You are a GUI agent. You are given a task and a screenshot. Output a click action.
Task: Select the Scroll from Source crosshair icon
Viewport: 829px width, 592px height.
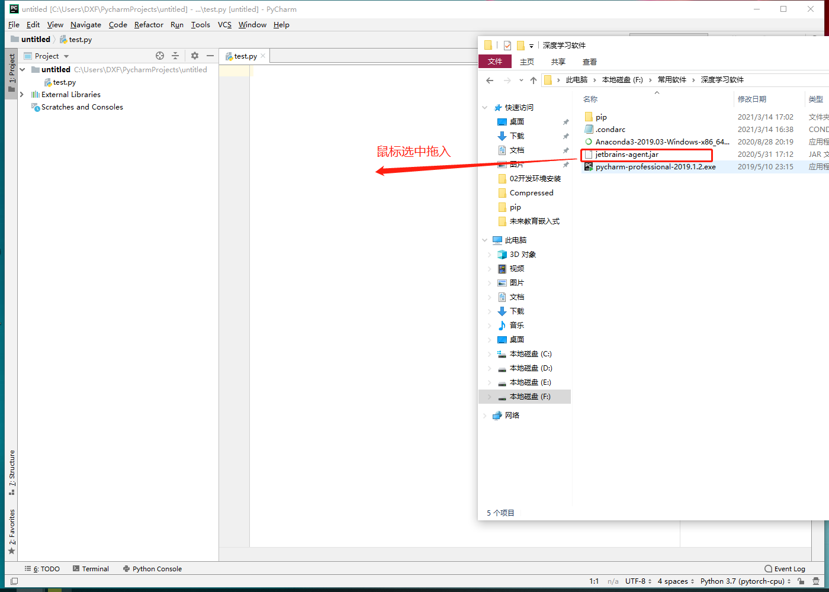[160, 55]
